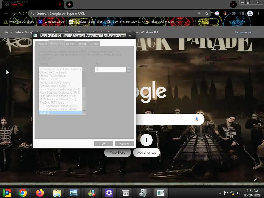The width and height of the screenshot is (264, 198).
Task: Open the tab search dropdown arrow
Action: pos(233,4)
